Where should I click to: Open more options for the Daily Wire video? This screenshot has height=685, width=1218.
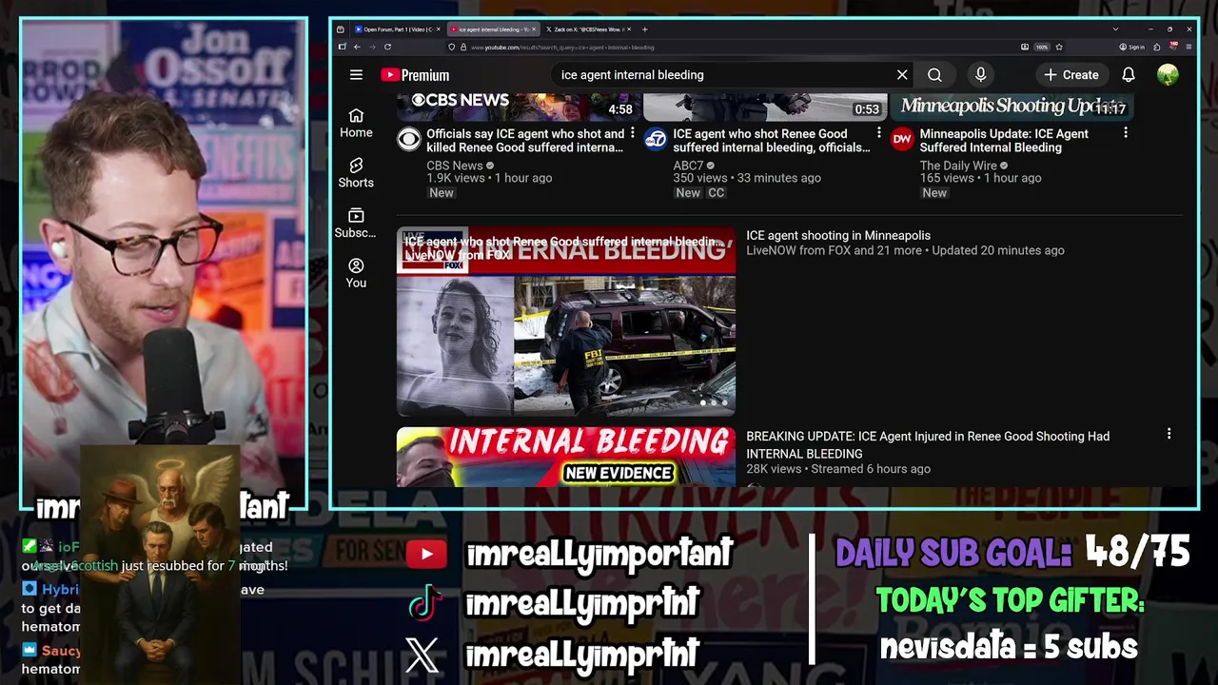[x=1125, y=133]
